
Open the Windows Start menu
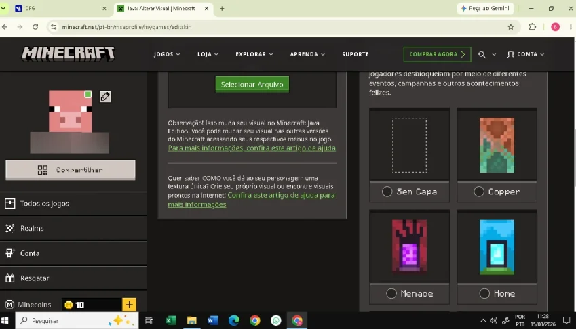[5, 321]
